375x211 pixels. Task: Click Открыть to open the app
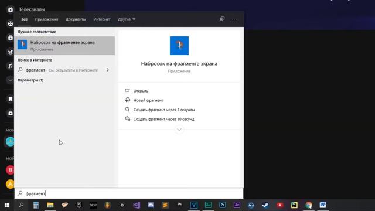[x=141, y=91]
